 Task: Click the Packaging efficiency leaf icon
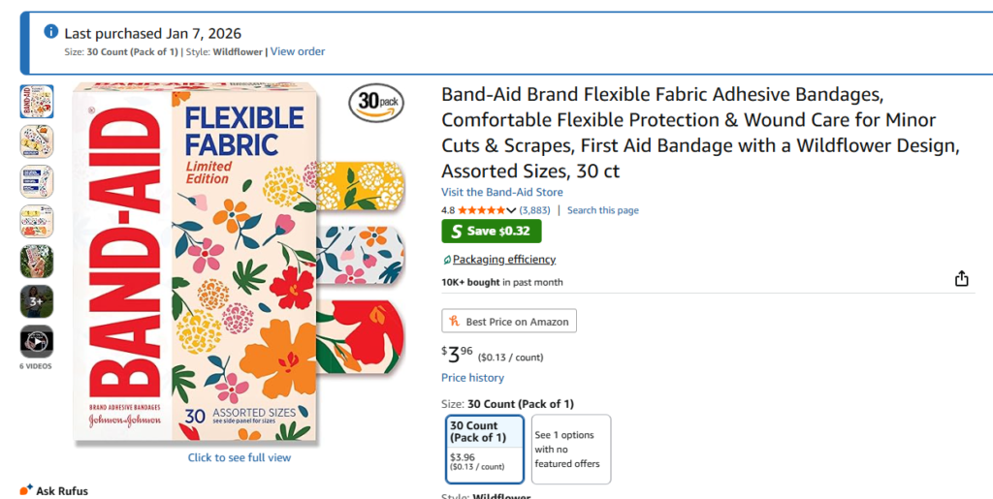tap(446, 260)
